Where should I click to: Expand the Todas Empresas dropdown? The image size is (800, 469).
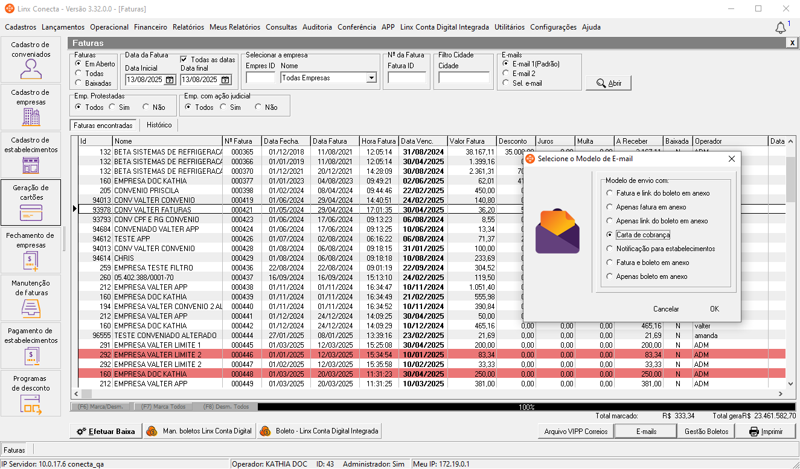pos(371,78)
